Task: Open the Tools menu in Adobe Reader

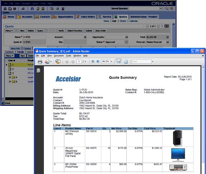Action: pos(68,56)
